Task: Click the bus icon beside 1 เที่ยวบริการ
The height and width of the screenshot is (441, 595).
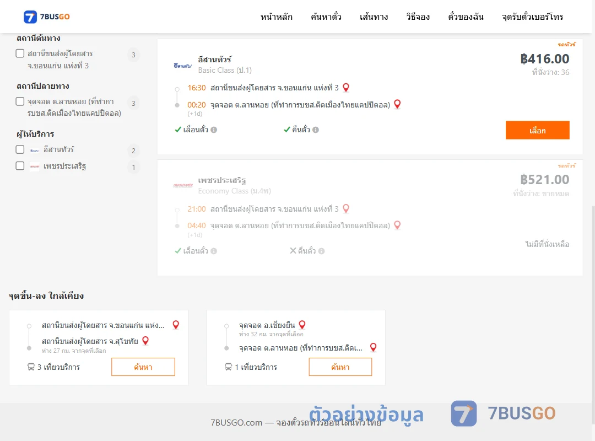Action: [x=229, y=367]
